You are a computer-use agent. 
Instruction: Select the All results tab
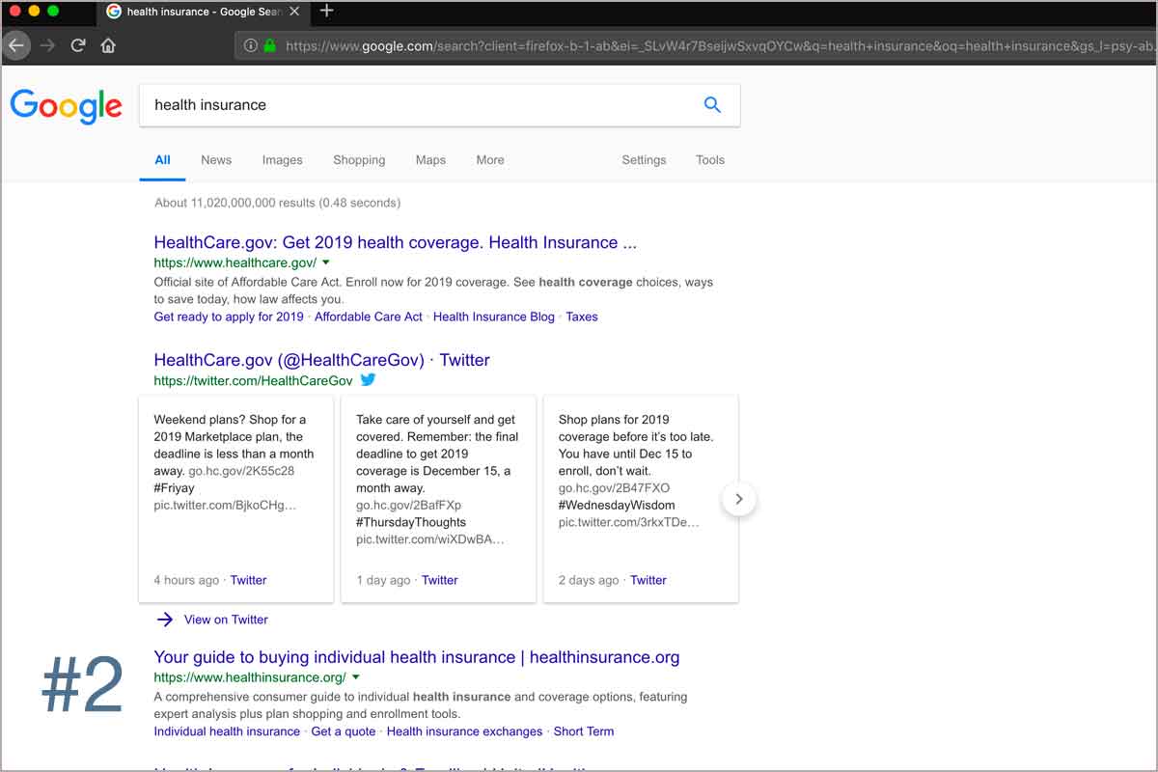coord(162,160)
